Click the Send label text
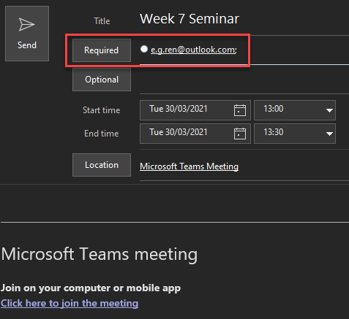The height and width of the screenshot is (319, 349). (27, 45)
